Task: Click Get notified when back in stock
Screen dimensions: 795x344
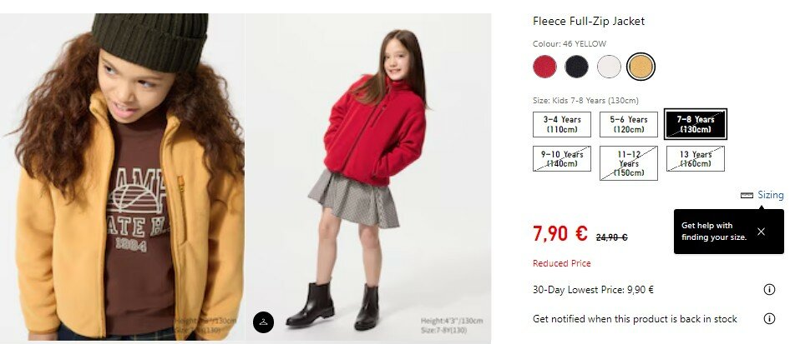Action: point(635,319)
